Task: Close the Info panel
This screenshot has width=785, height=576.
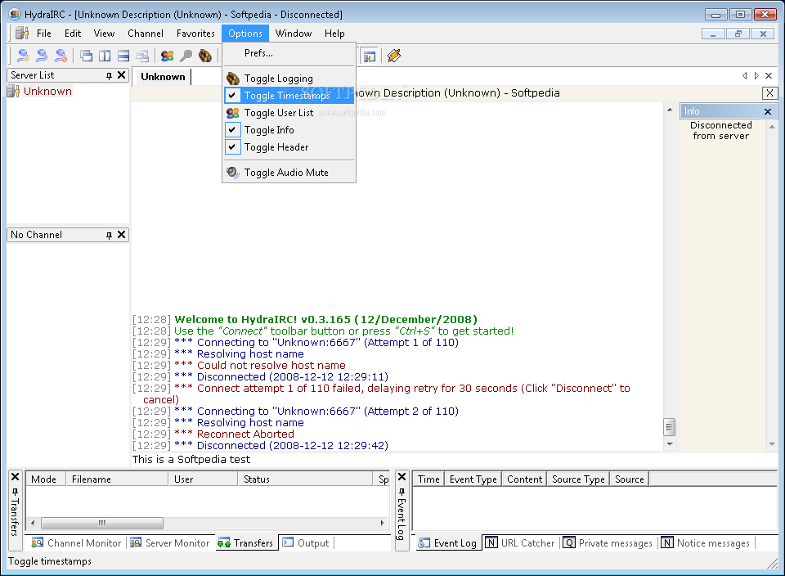Action: coord(768,112)
